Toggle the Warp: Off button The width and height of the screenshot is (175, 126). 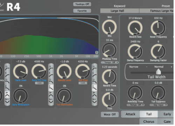click(110, 114)
